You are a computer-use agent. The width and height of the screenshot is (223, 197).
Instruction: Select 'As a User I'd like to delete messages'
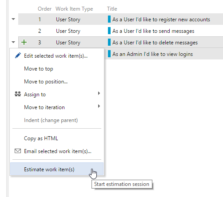pyautogui.click(x=155, y=43)
